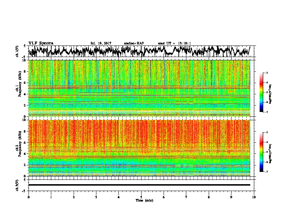The height and width of the screenshot is (221, 286).
Task: Click the "ch.3(V)" axis label
Action: coord(17,186)
